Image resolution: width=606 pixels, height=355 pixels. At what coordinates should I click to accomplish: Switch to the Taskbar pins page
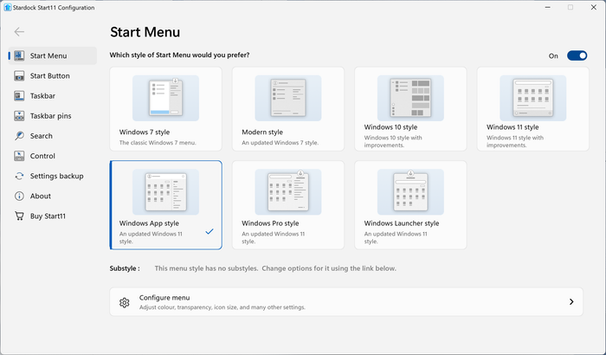53,116
